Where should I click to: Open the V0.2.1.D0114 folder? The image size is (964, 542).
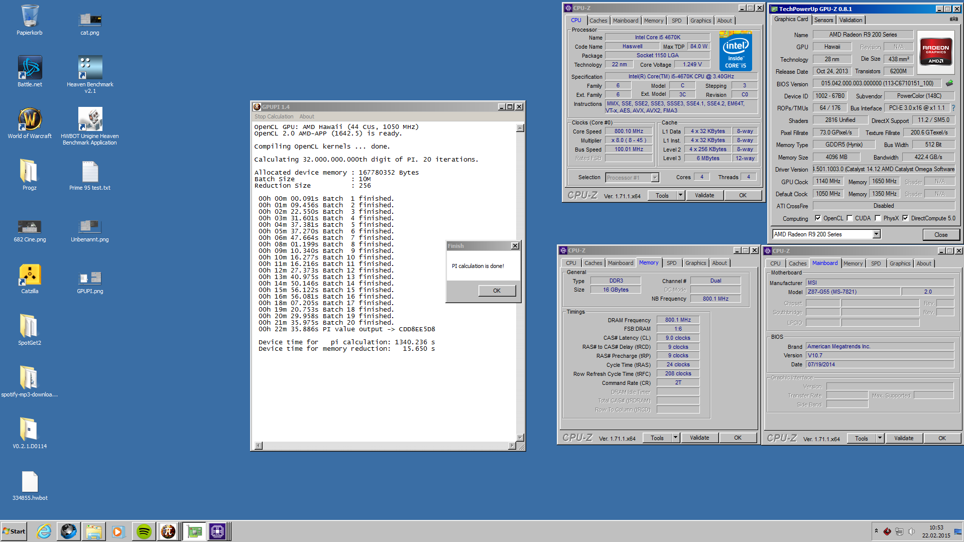(x=30, y=434)
